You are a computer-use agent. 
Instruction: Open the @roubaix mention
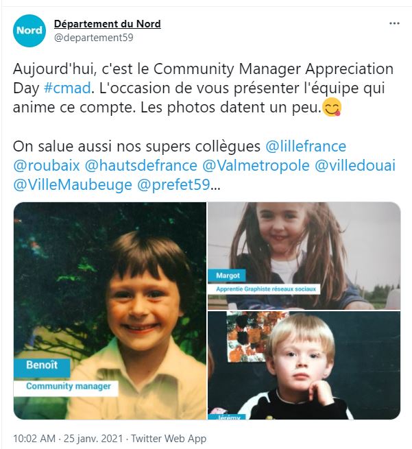pos(47,166)
